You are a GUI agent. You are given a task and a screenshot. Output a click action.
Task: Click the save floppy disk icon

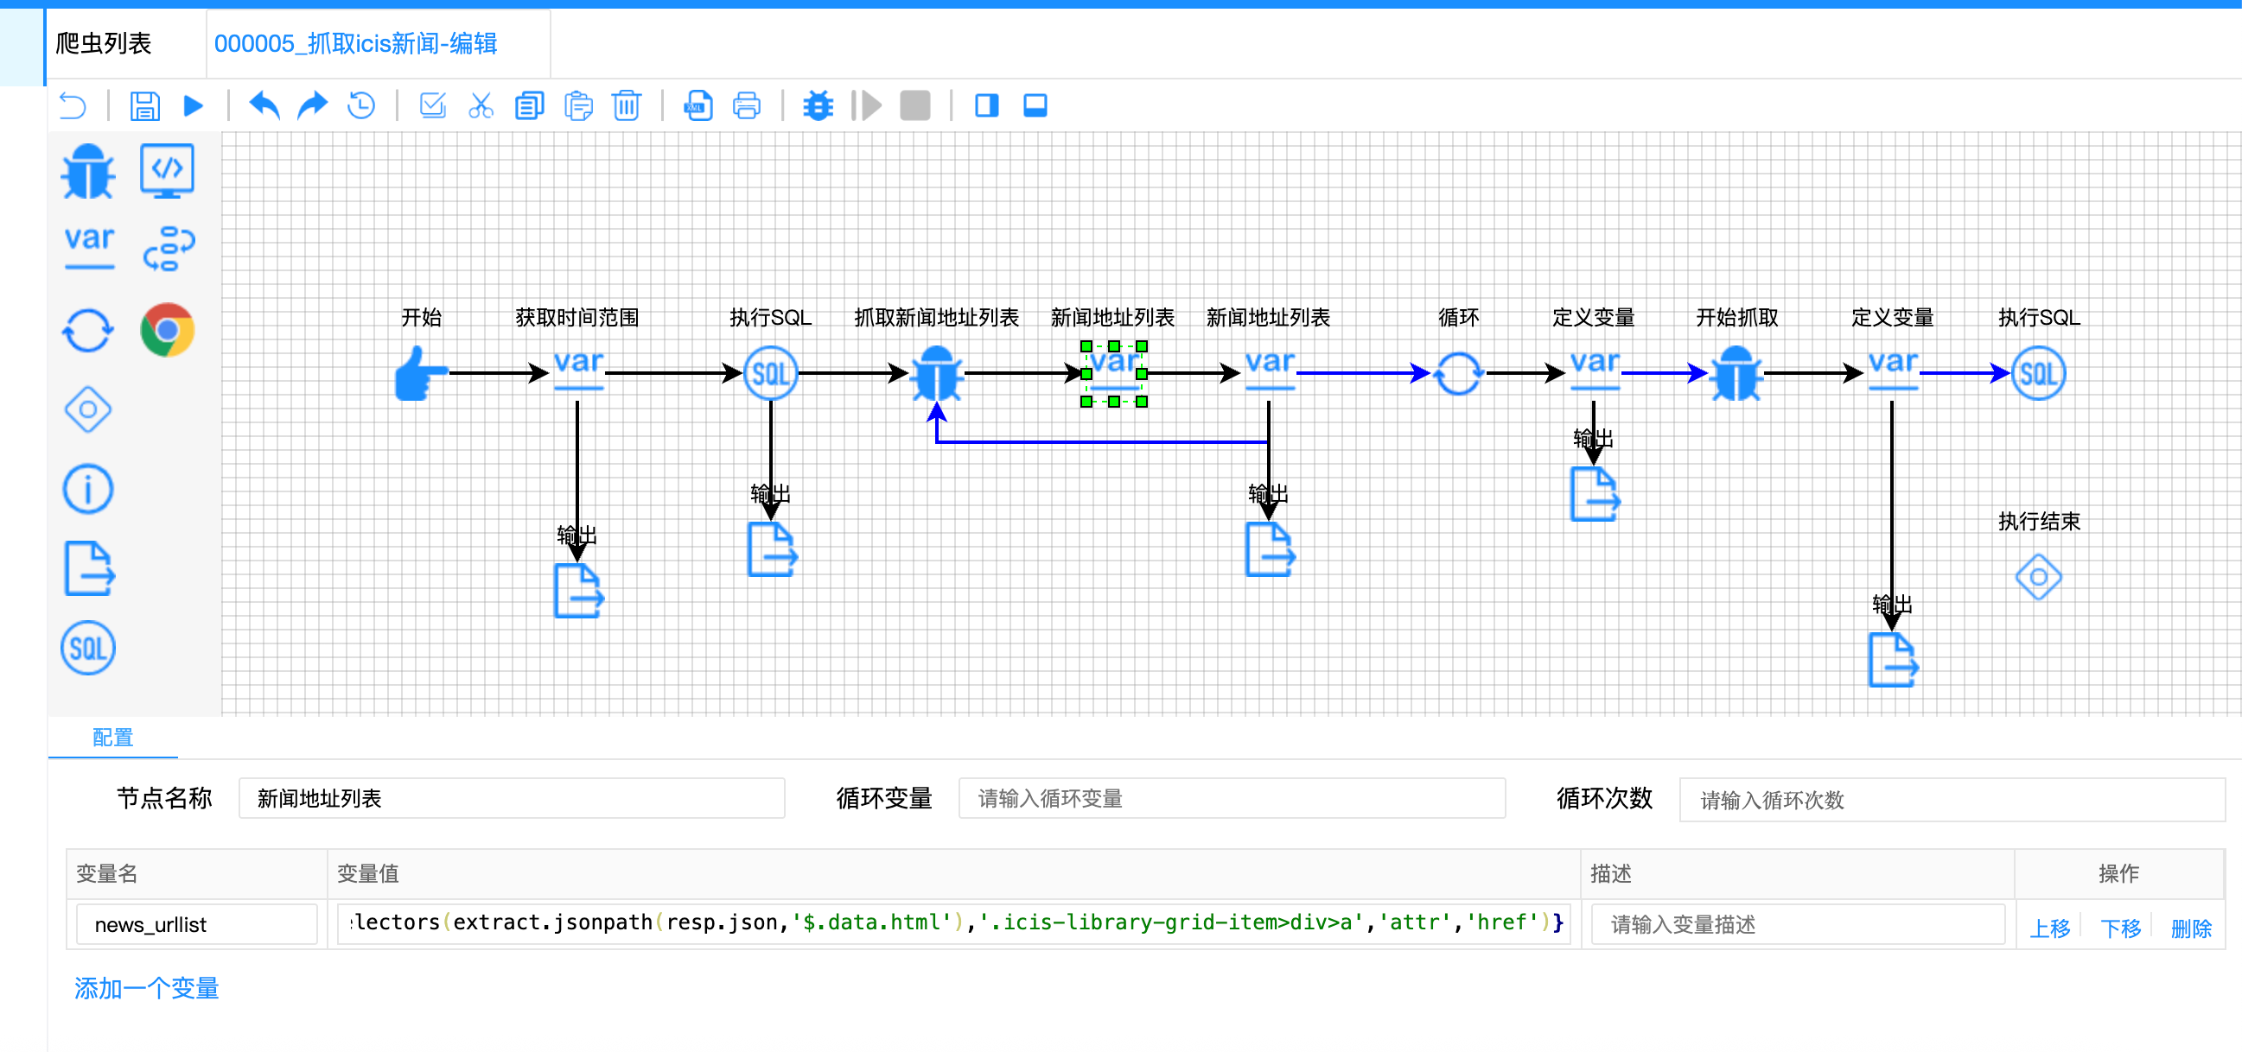pyautogui.click(x=144, y=106)
